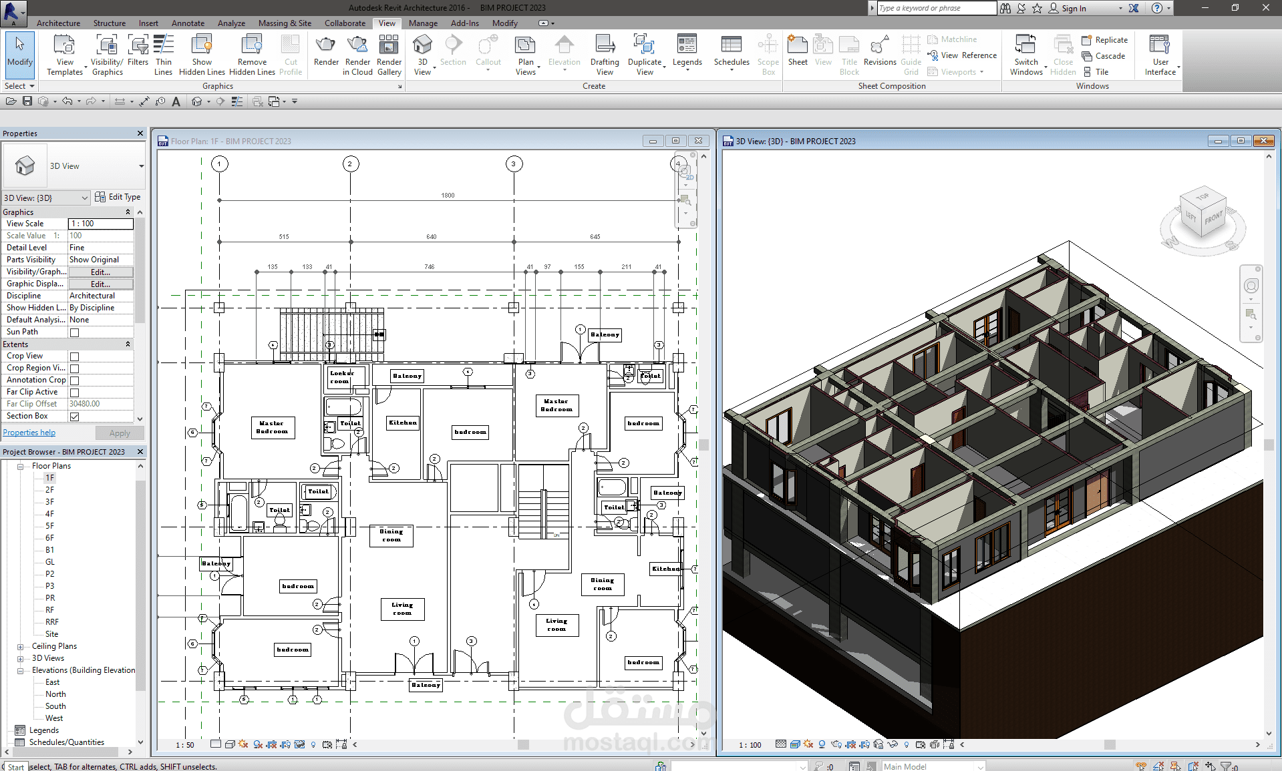Enable the Annotation Crop checkbox
Screen dimensions: 1282x771
pos(75,380)
